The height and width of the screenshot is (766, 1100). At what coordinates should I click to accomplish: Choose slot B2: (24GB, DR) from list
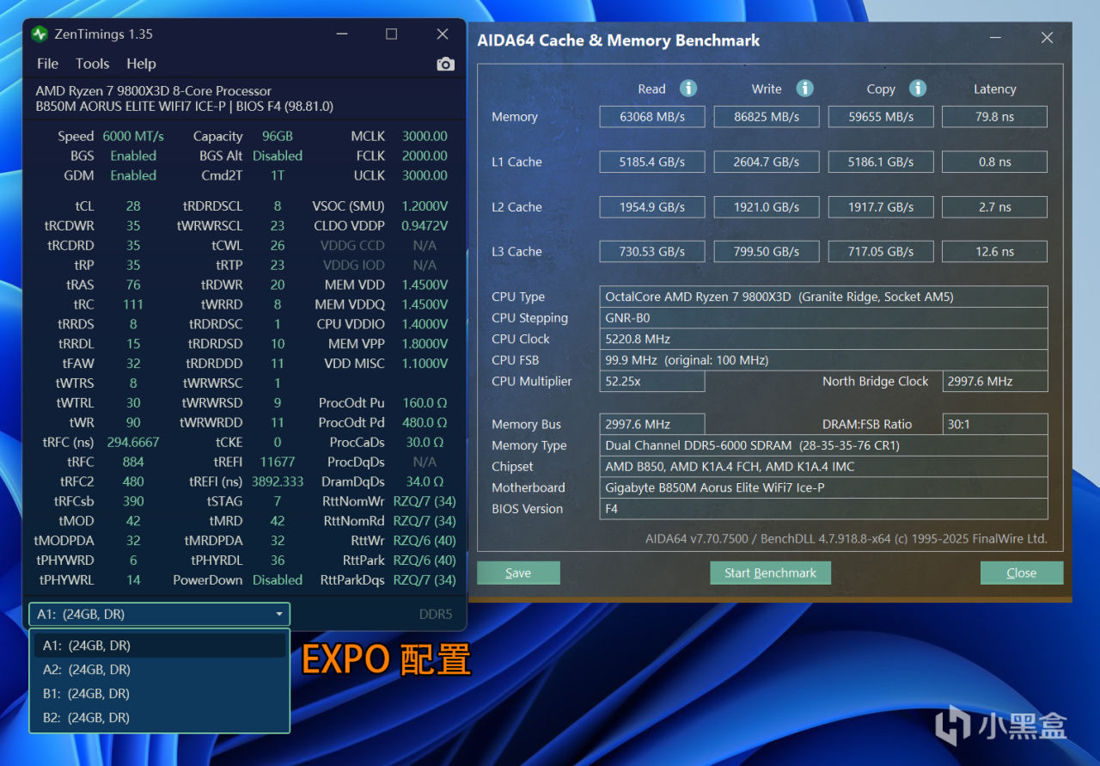[x=160, y=718]
